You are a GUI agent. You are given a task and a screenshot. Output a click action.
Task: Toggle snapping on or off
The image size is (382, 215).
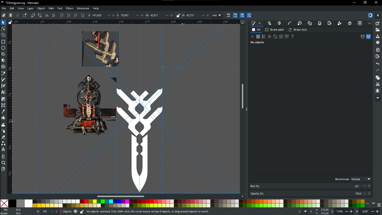[x=370, y=15]
